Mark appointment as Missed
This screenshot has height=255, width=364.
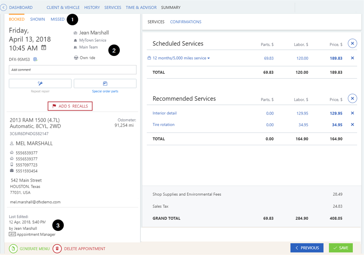point(58,19)
